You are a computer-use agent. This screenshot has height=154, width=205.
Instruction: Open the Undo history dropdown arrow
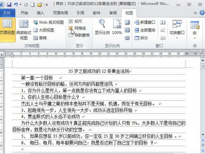click(x=20, y=5)
